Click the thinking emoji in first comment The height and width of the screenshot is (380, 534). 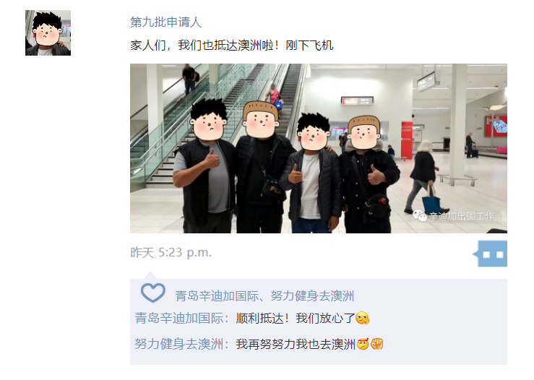click(x=362, y=319)
